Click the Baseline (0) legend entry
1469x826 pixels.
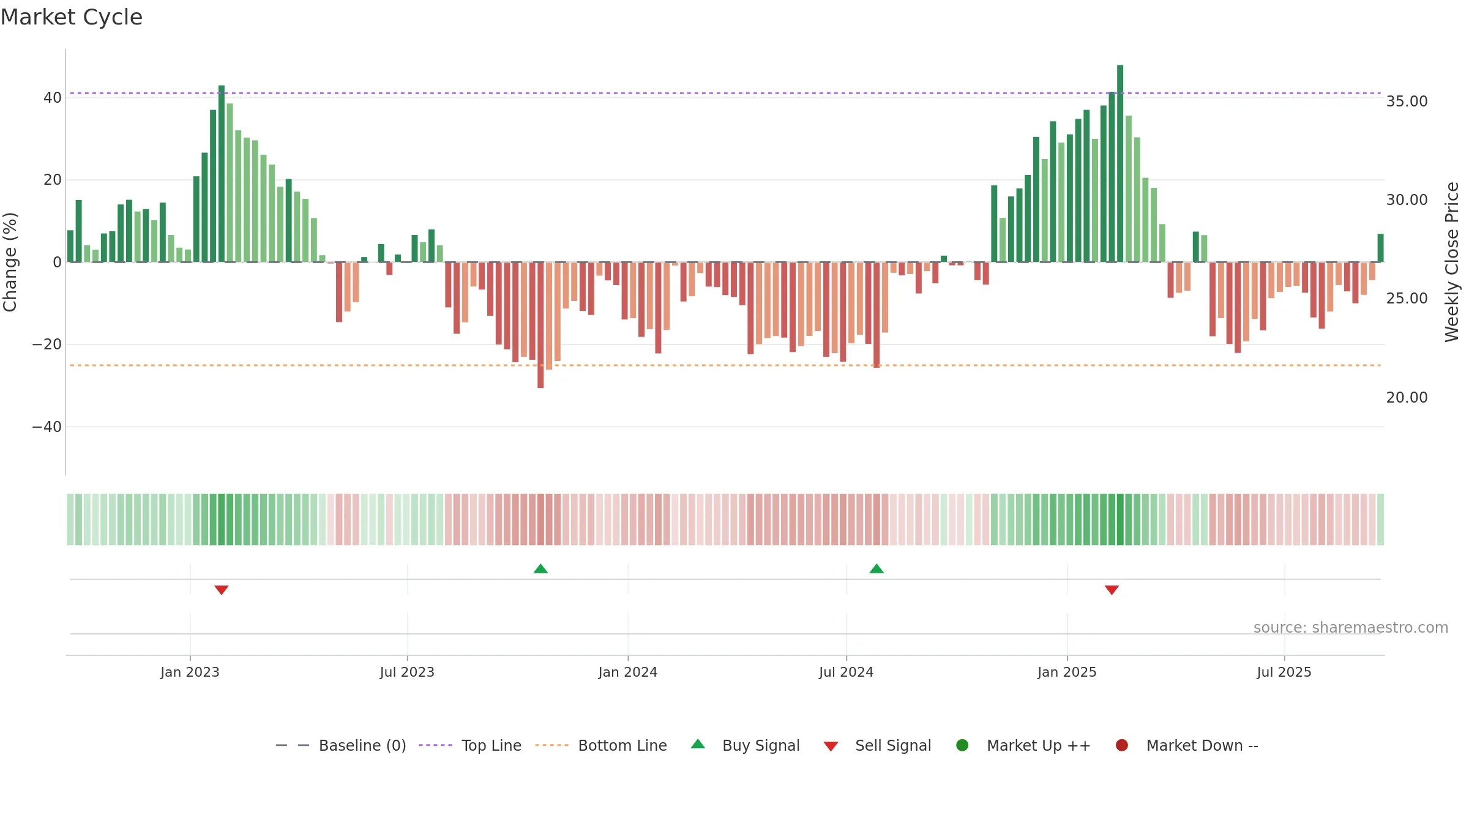pos(341,745)
